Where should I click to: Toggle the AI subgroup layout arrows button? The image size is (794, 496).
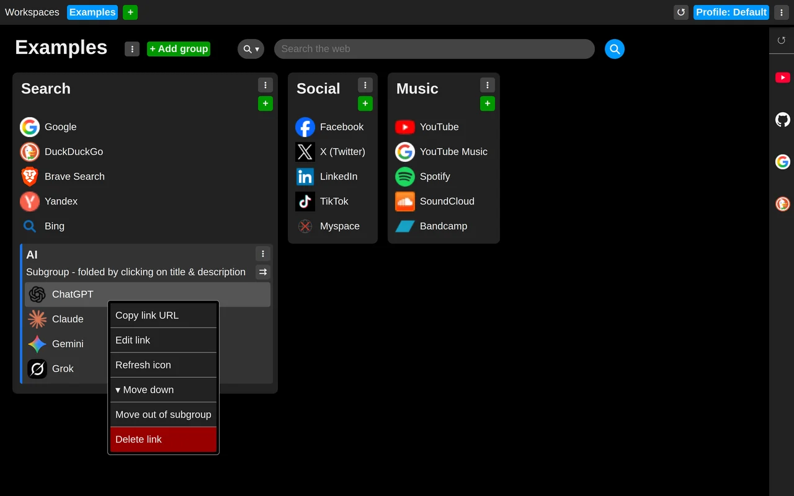tap(263, 272)
